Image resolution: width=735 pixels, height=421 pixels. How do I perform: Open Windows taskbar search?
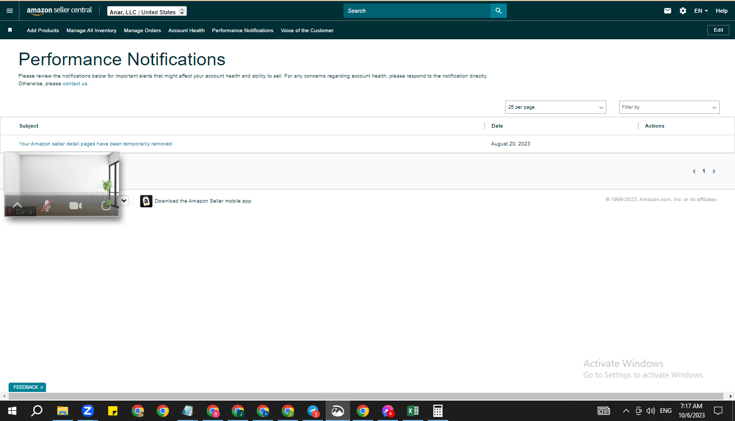tap(37, 411)
